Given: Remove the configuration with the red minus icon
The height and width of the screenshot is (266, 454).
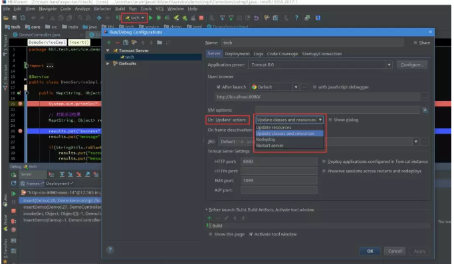Looking at the screenshot, I should 117,43.
